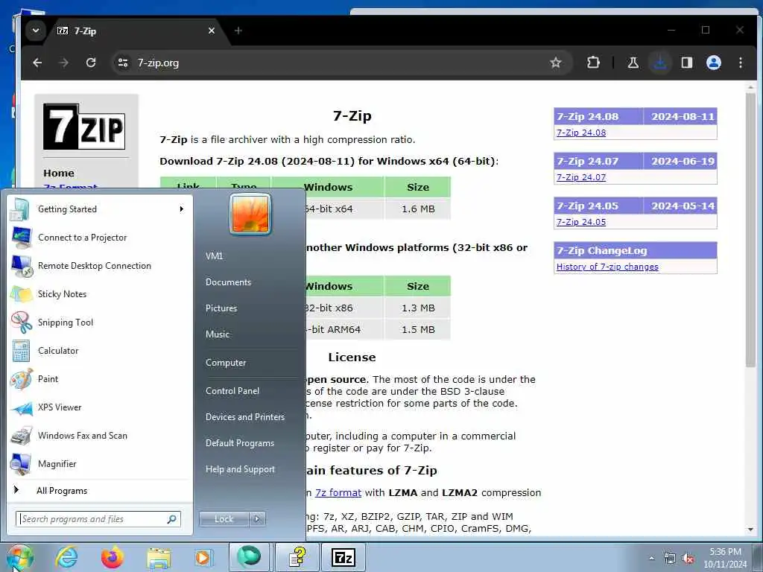The image size is (763, 572).
Task: Open Calculator from Start menu
Action: [x=99, y=351]
